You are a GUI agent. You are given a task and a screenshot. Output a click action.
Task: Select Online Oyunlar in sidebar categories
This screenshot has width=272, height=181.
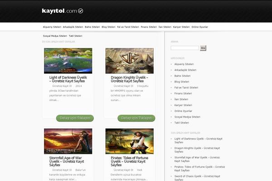pos(183,111)
